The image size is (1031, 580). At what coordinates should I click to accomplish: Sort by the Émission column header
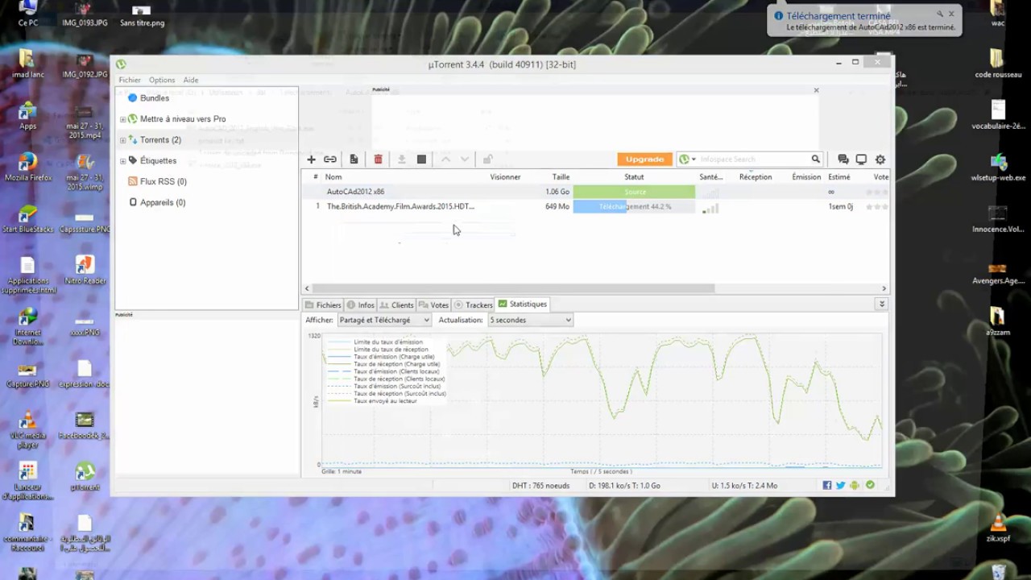806,176
